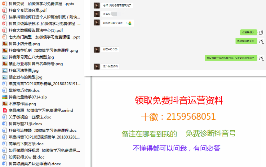The height and width of the screenshot is (167, 266).
Task: Click the chat bubble 都是400-500
Action: [110, 49]
